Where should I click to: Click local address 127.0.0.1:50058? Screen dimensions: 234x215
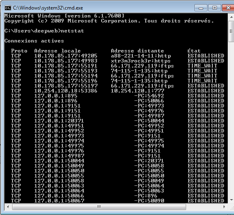pos(59,181)
